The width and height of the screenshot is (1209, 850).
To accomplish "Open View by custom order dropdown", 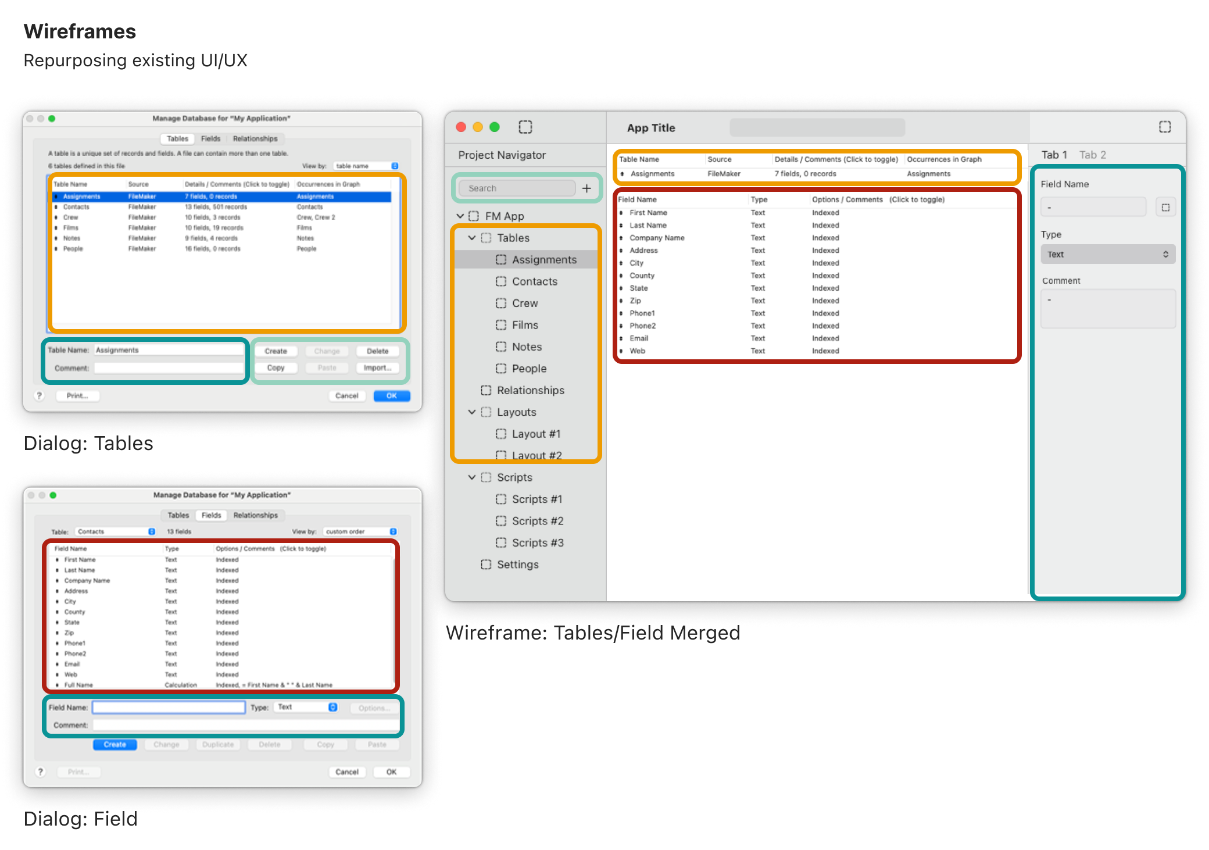I will (x=360, y=531).
